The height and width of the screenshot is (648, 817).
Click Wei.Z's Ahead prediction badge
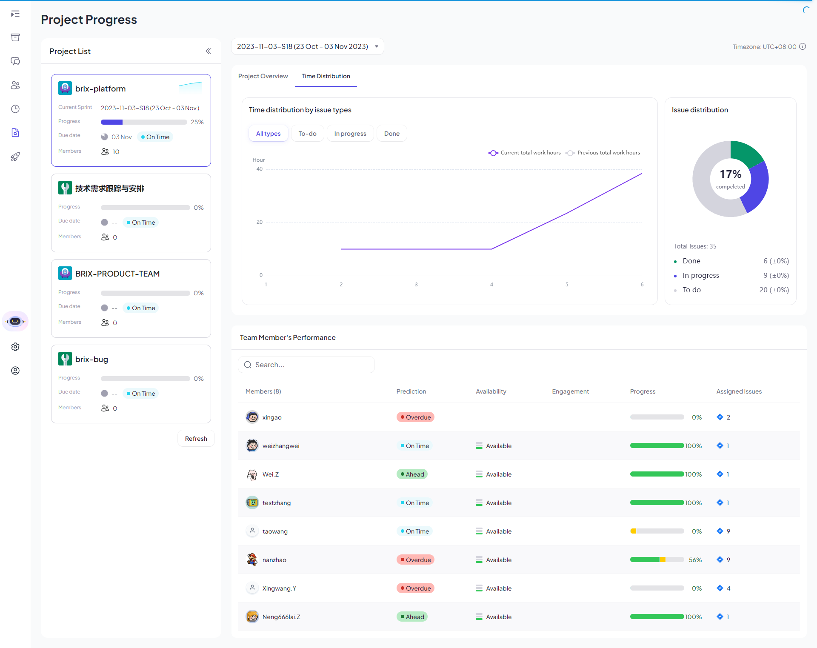tap(412, 474)
